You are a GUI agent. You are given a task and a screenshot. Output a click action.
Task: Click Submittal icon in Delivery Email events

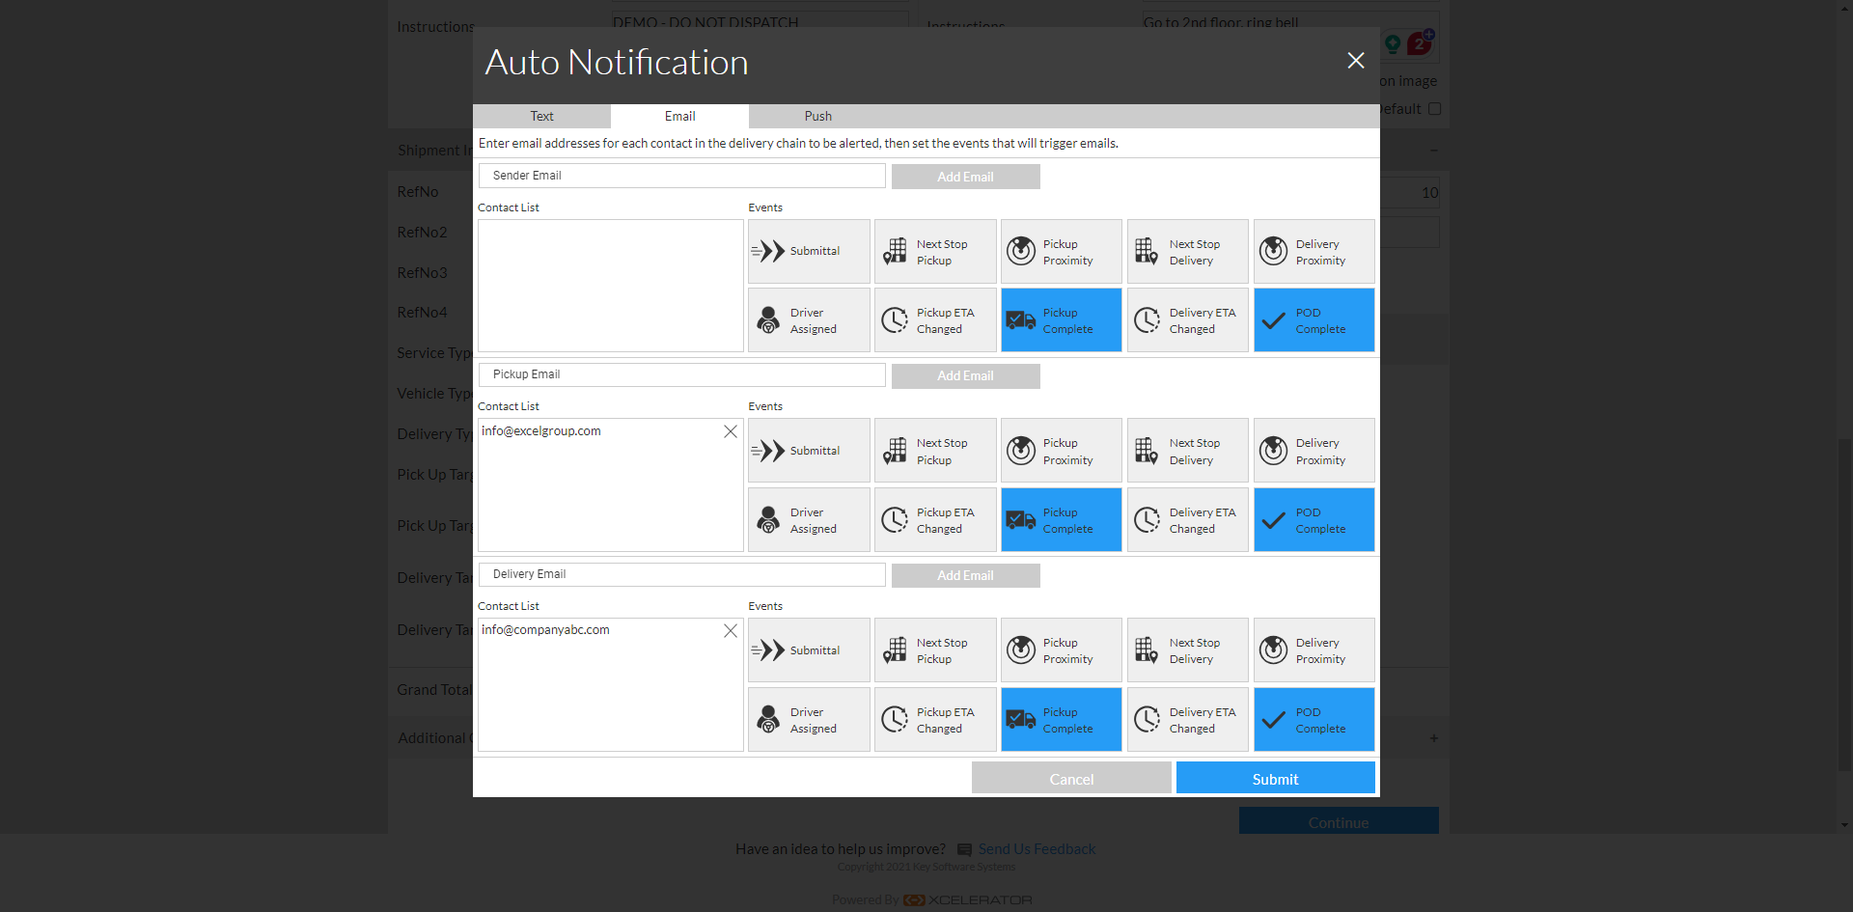768,650
